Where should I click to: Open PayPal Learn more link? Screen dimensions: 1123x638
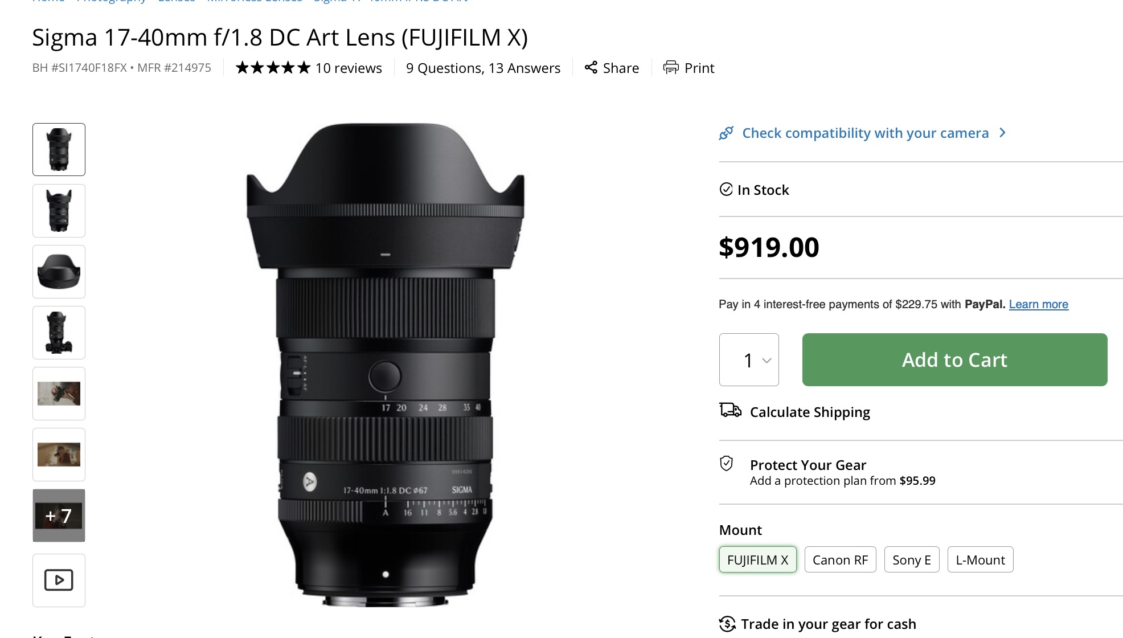(1038, 304)
